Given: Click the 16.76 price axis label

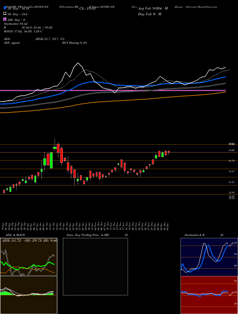Looking at the screenshot, I should tap(232, 161).
